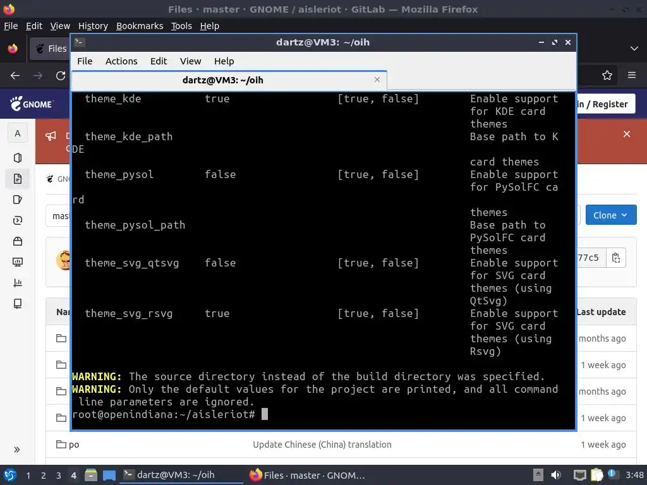
Task: Switch to workspace 1
Action: (x=28, y=476)
